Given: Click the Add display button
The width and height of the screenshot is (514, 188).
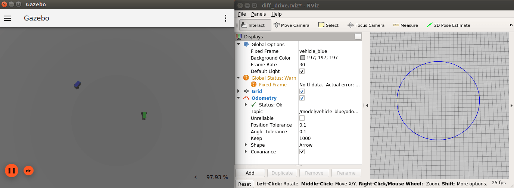Looking at the screenshot, I should click(250, 173).
